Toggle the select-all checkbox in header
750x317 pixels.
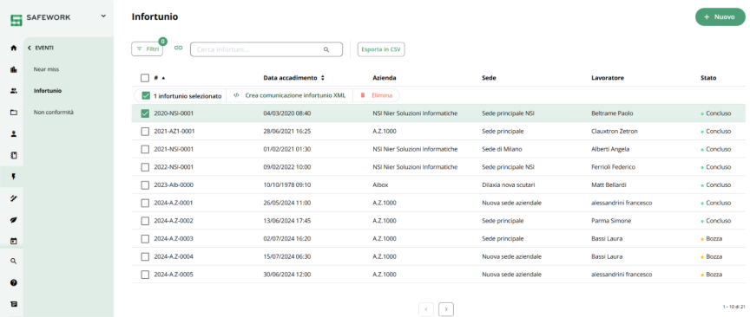click(145, 78)
